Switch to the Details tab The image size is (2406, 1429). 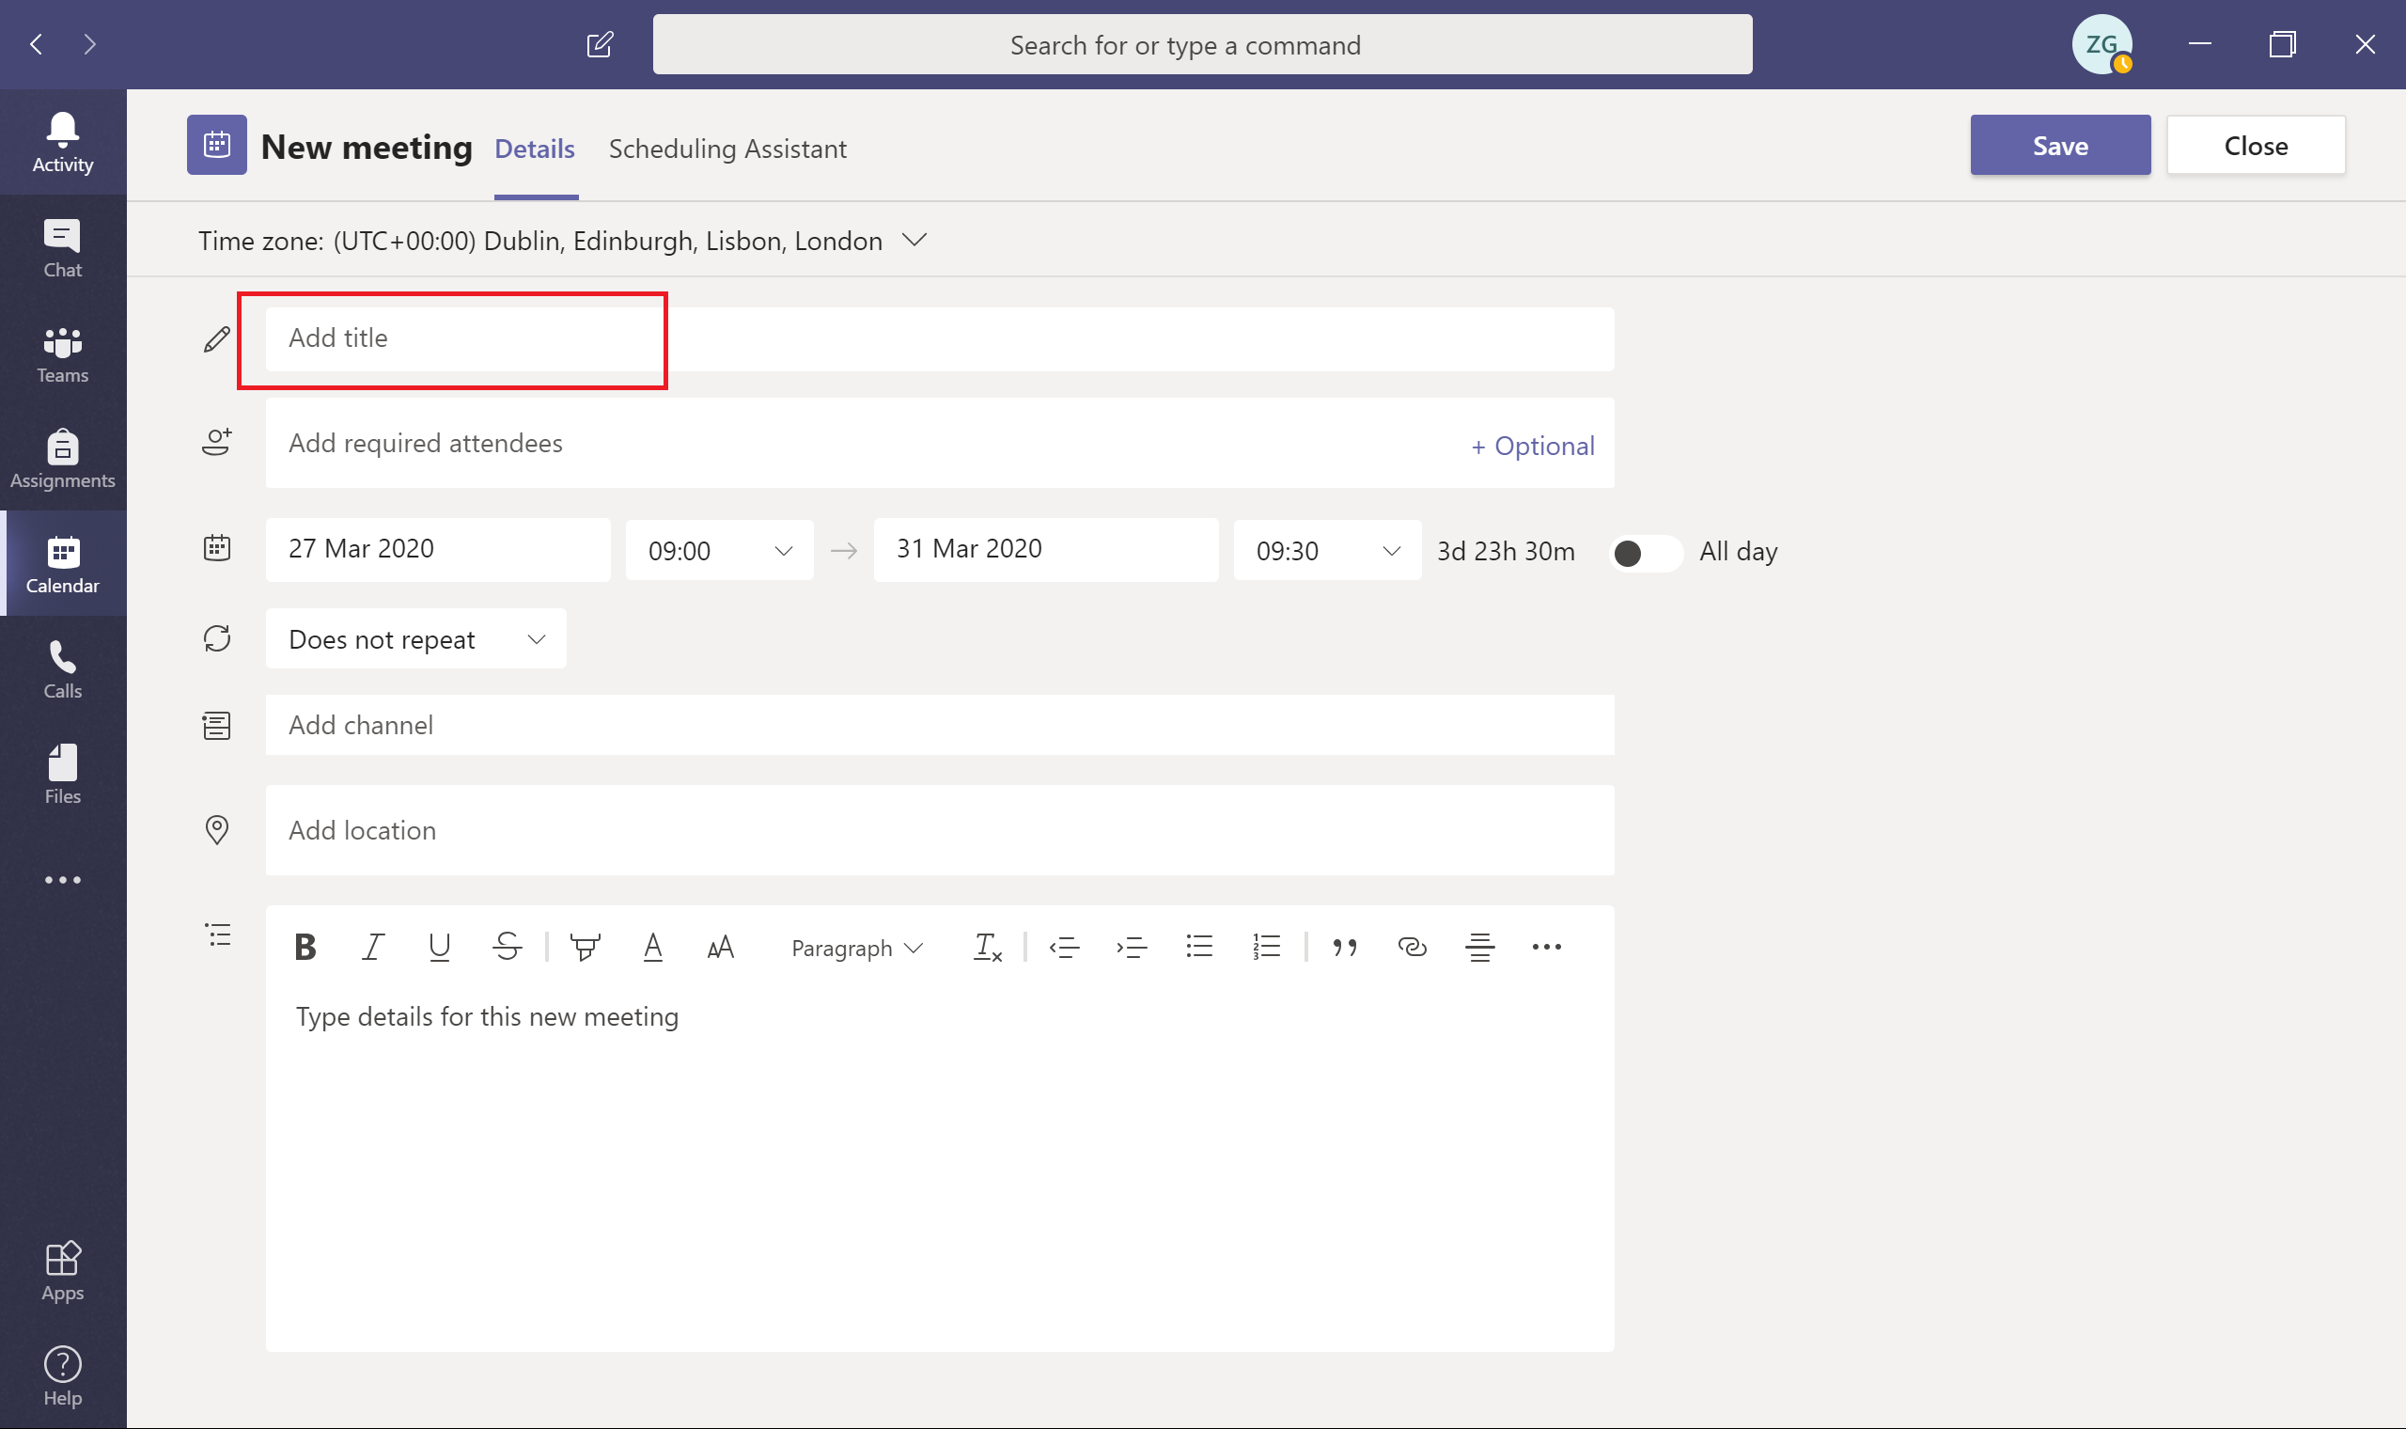coord(535,149)
